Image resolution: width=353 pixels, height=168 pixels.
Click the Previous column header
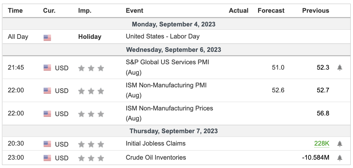[x=316, y=11]
